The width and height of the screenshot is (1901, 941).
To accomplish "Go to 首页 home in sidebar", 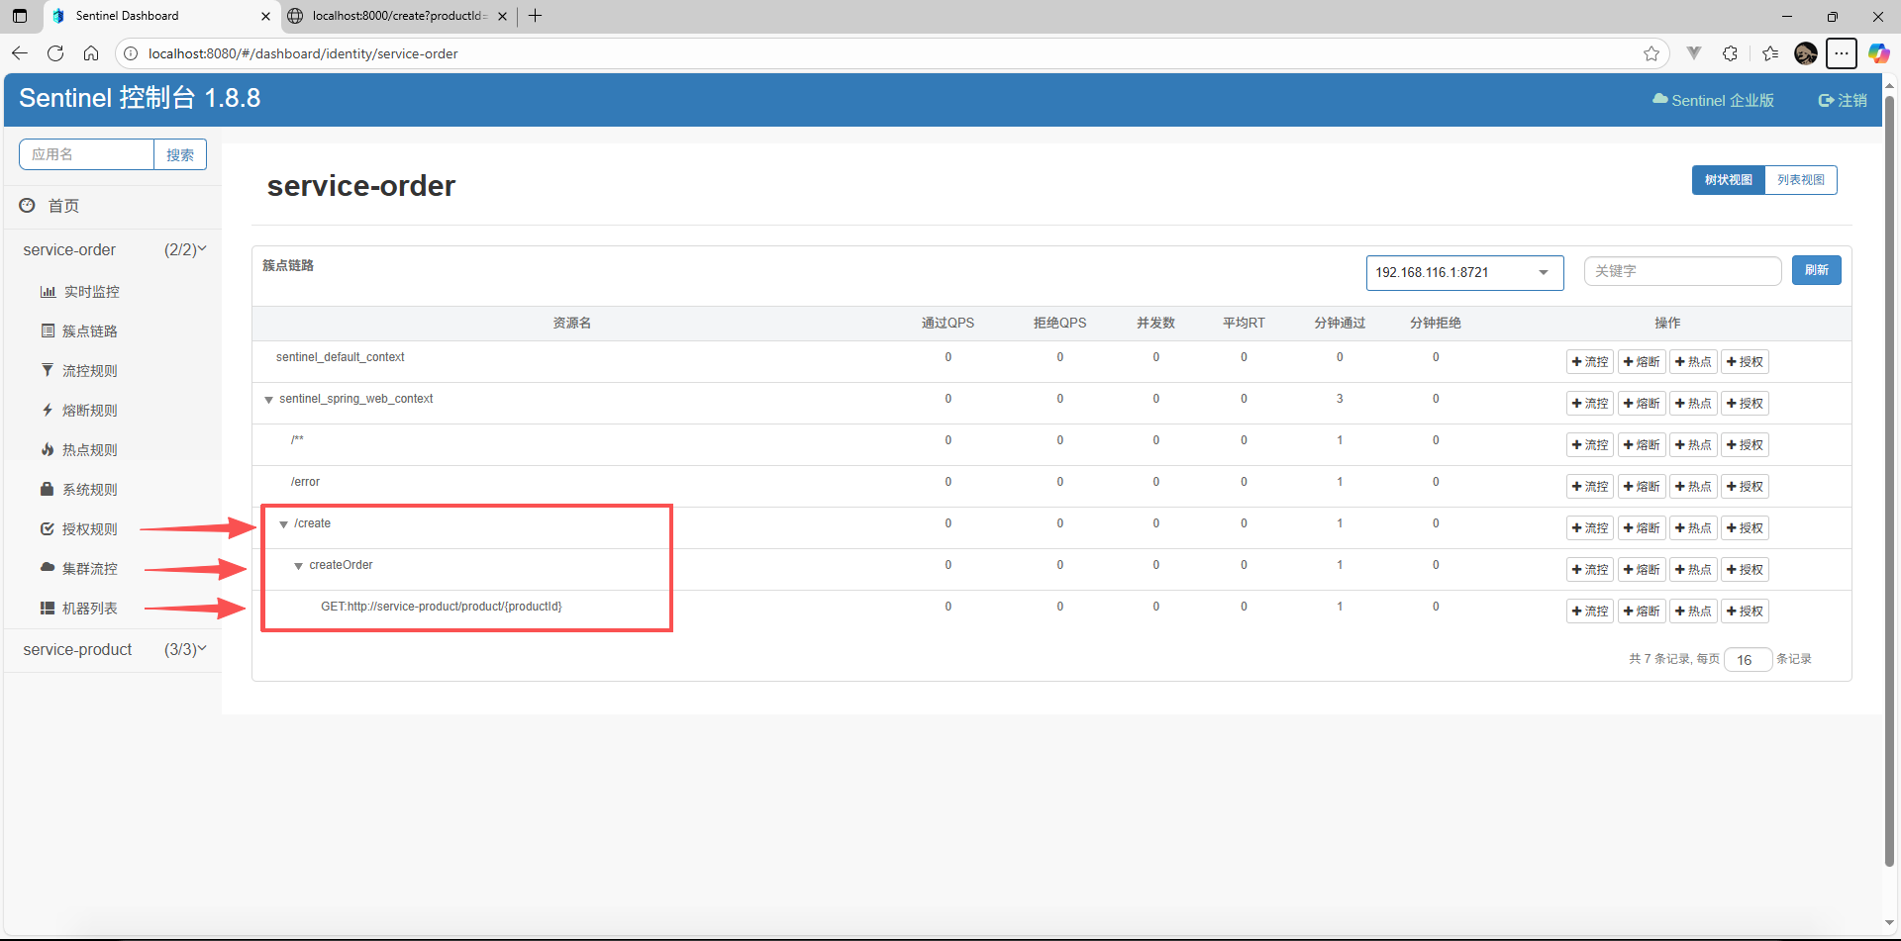I will [x=63, y=206].
